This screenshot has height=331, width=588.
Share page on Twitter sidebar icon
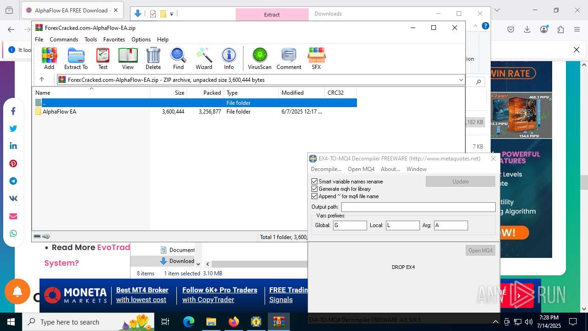13,129
